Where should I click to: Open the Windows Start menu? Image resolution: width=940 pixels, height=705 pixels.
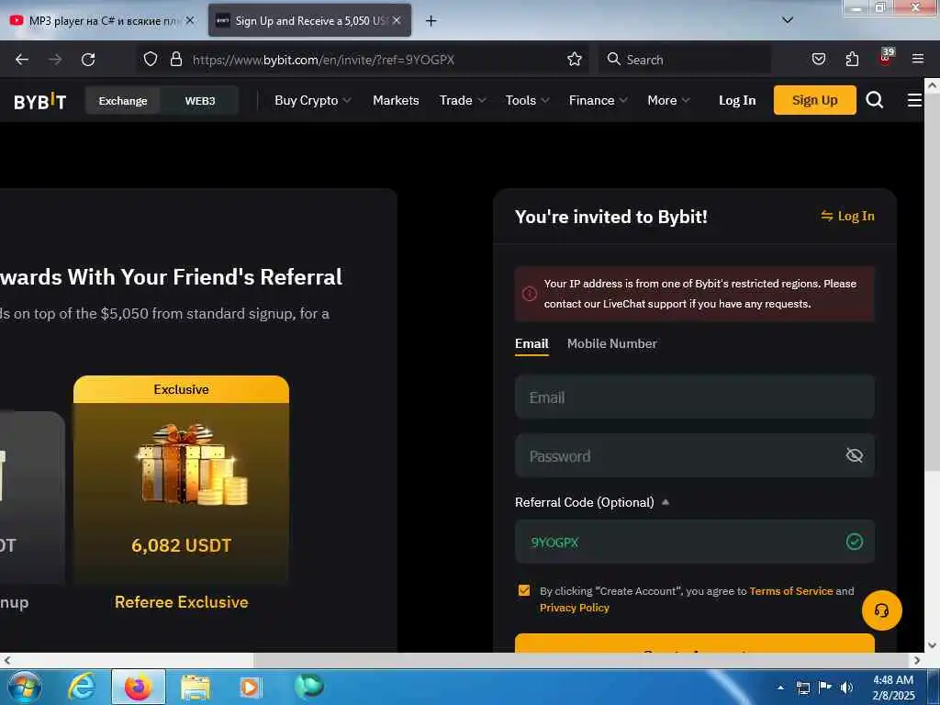(x=25, y=687)
